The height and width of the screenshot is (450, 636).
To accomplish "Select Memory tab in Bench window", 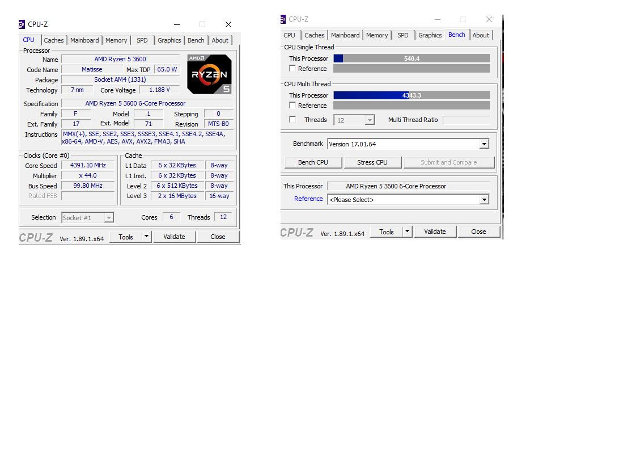I will point(377,35).
